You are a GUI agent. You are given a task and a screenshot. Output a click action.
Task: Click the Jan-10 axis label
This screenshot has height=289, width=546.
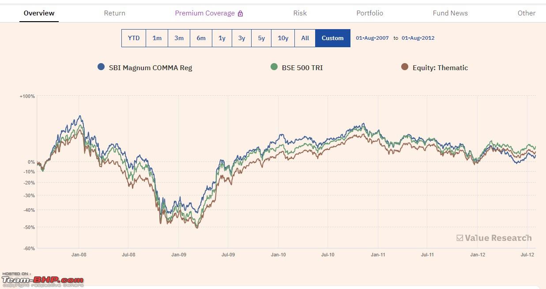click(279, 255)
